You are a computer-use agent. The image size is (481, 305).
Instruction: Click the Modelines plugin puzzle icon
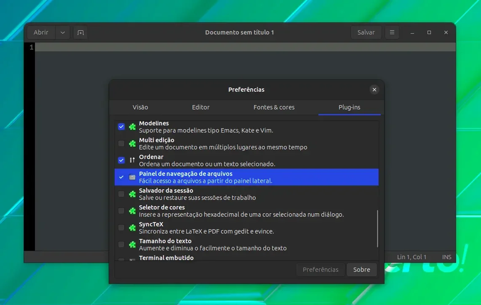pos(132,127)
